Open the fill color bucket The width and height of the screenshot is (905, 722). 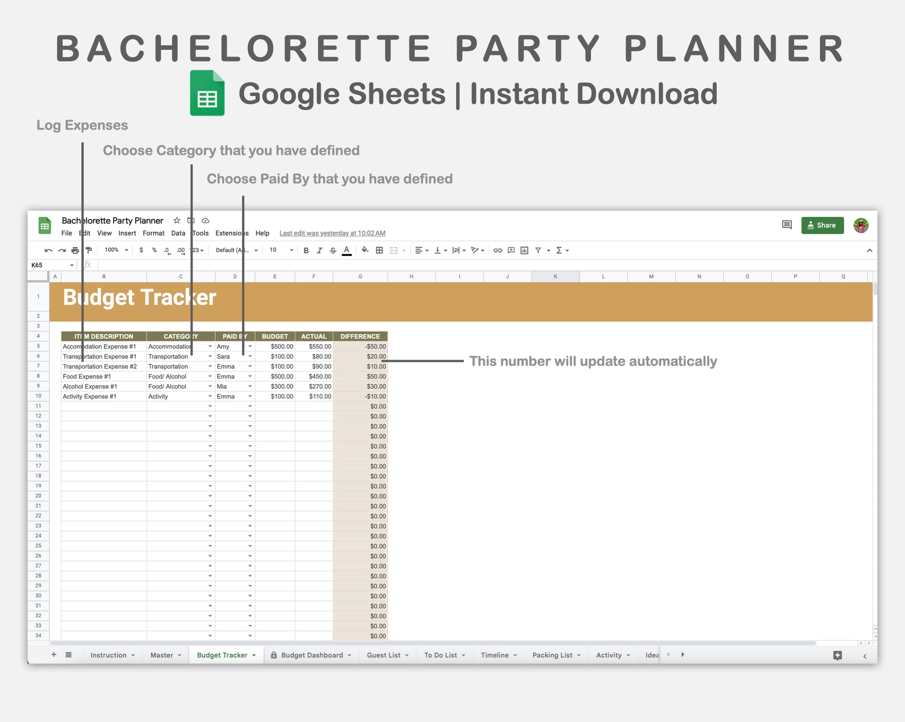pyautogui.click(x=365, y=250)
